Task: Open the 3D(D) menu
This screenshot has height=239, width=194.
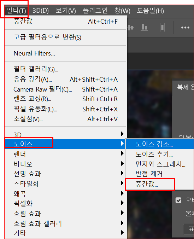Action: [x=41, y=11]
